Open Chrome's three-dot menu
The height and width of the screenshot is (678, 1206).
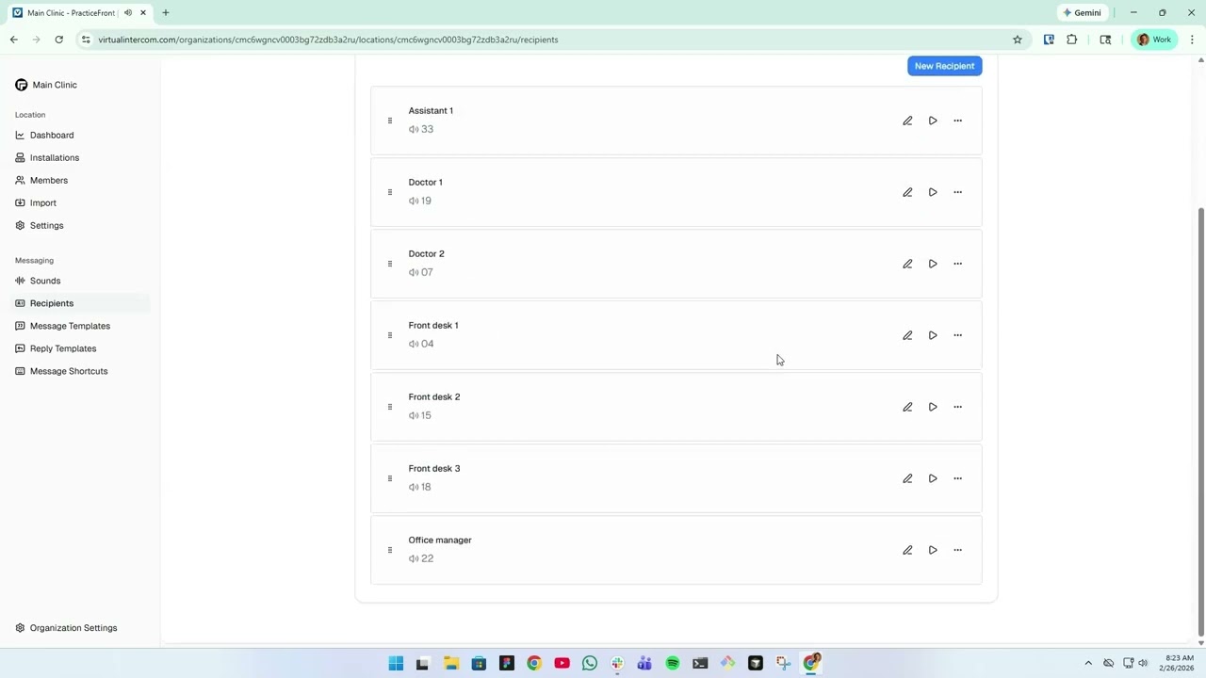tap(1192, 40)
